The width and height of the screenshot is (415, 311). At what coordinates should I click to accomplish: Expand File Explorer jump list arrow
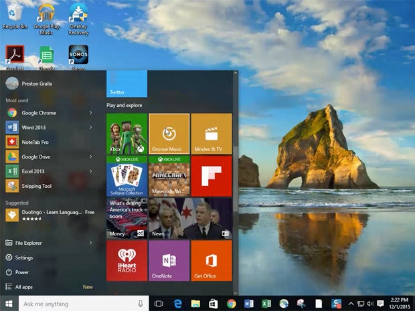[x=91, y=243]
